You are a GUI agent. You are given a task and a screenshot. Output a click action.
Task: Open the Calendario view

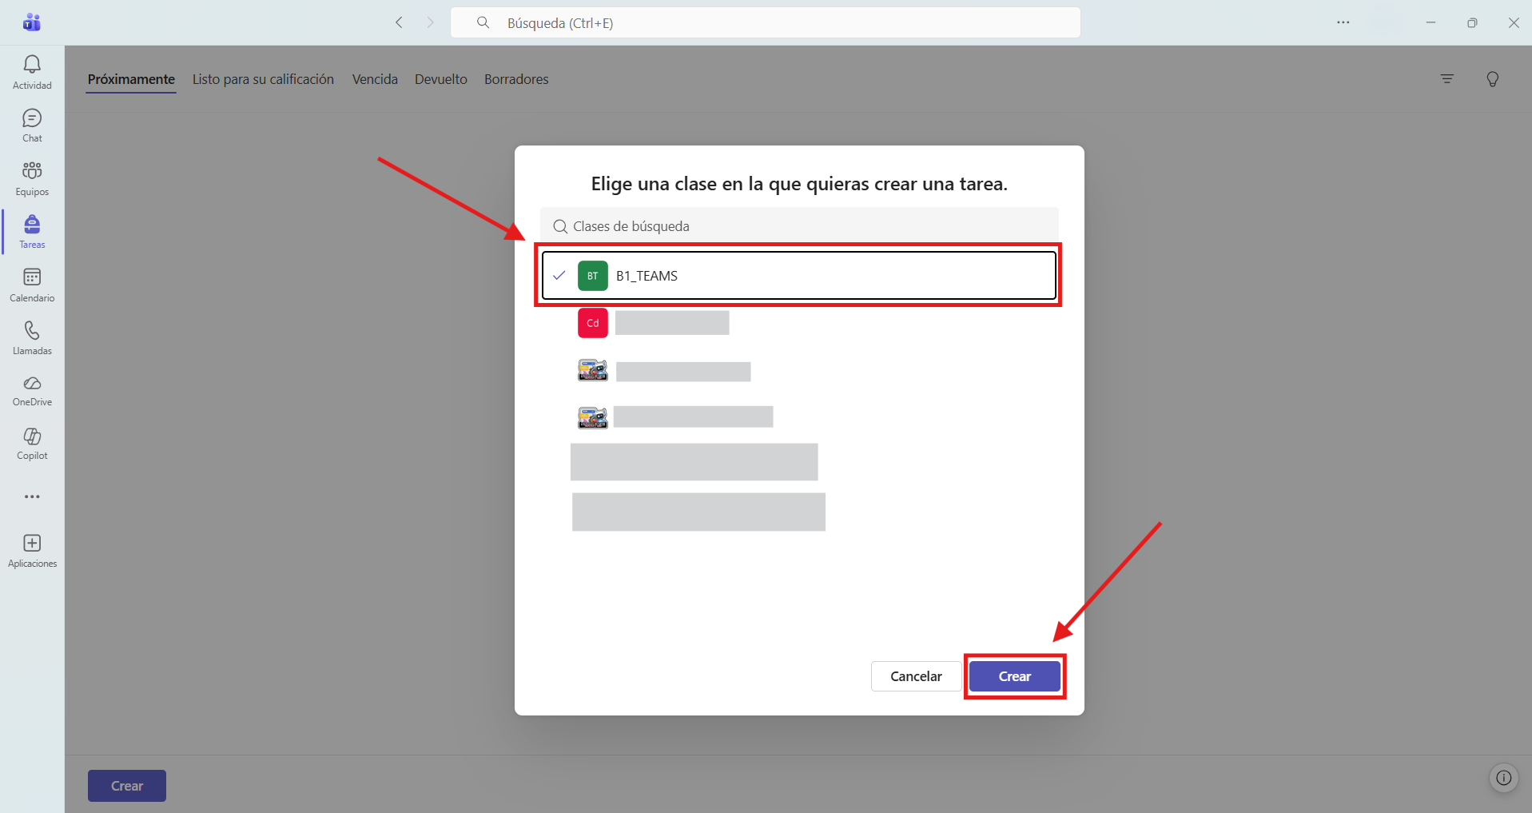(32, 285)
